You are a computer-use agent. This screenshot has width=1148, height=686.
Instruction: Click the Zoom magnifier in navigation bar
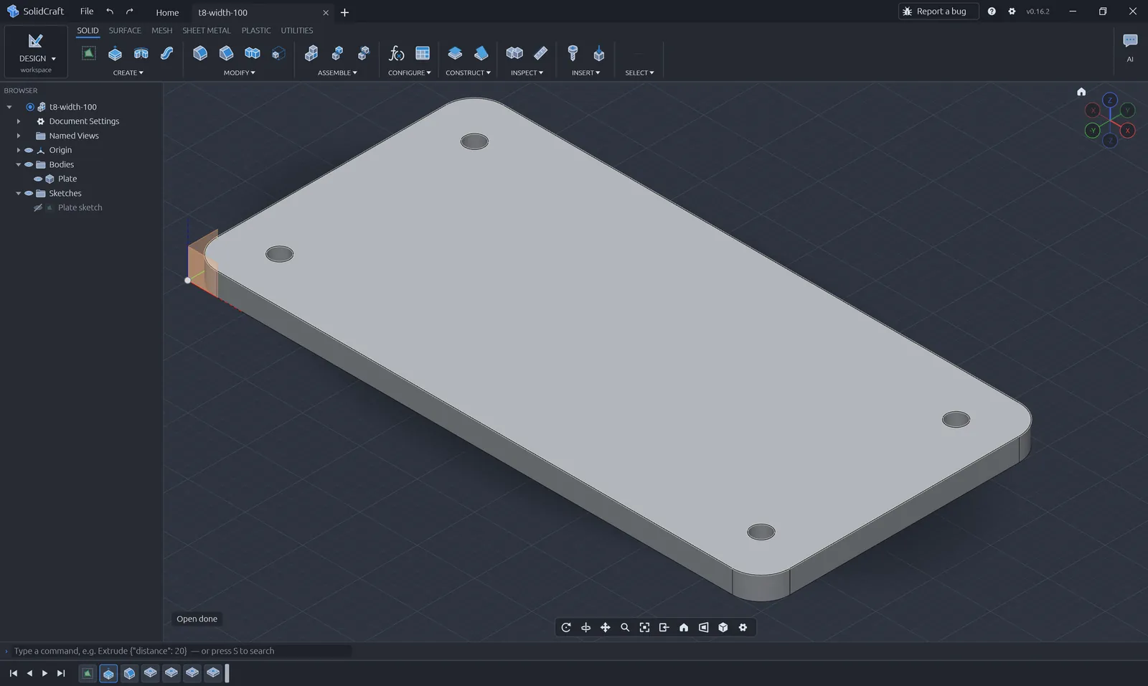625,627
